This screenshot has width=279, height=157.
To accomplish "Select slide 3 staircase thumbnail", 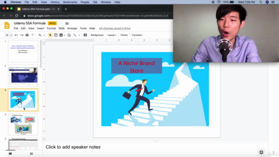I will 23,100.
